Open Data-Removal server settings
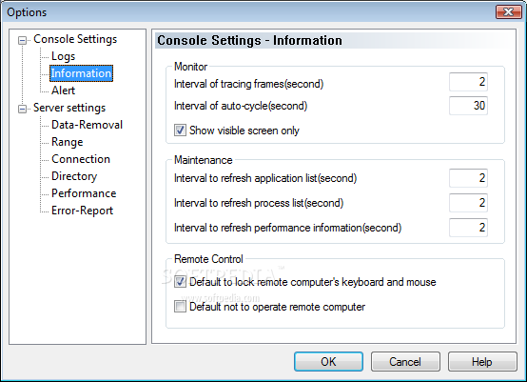The image size is (527, 382). [87, 125]
